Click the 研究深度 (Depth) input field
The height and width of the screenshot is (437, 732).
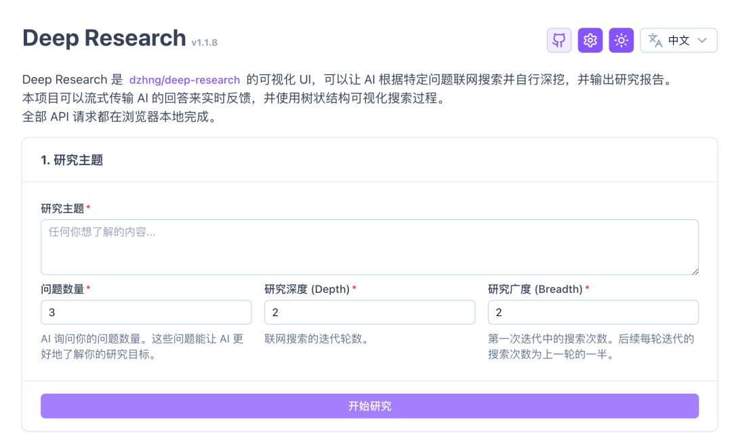pos(370,312)
